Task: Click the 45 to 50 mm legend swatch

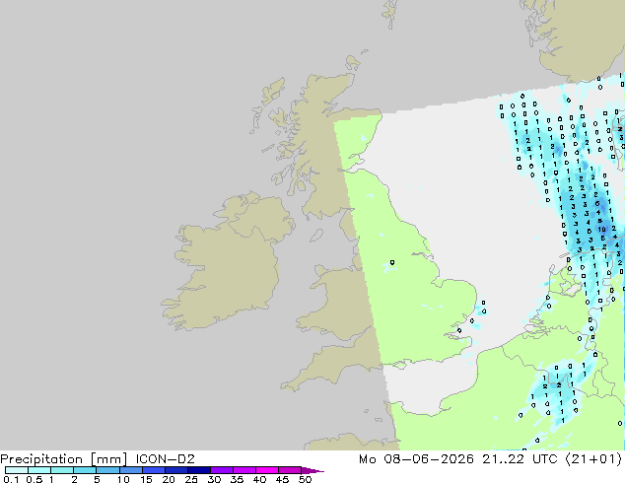Action: (290, 470)
